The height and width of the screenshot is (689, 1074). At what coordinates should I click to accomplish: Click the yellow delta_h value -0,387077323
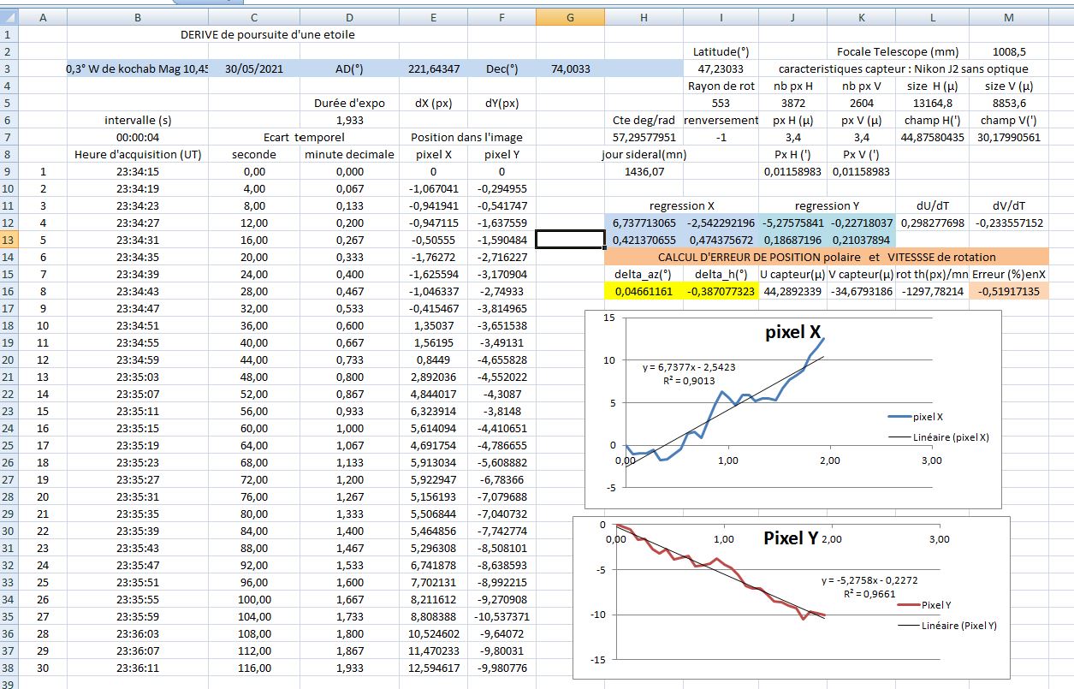tap(721, 291)
